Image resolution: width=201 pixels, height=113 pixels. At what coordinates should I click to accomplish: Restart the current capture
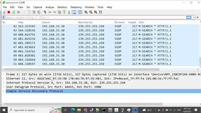point(14,12)
